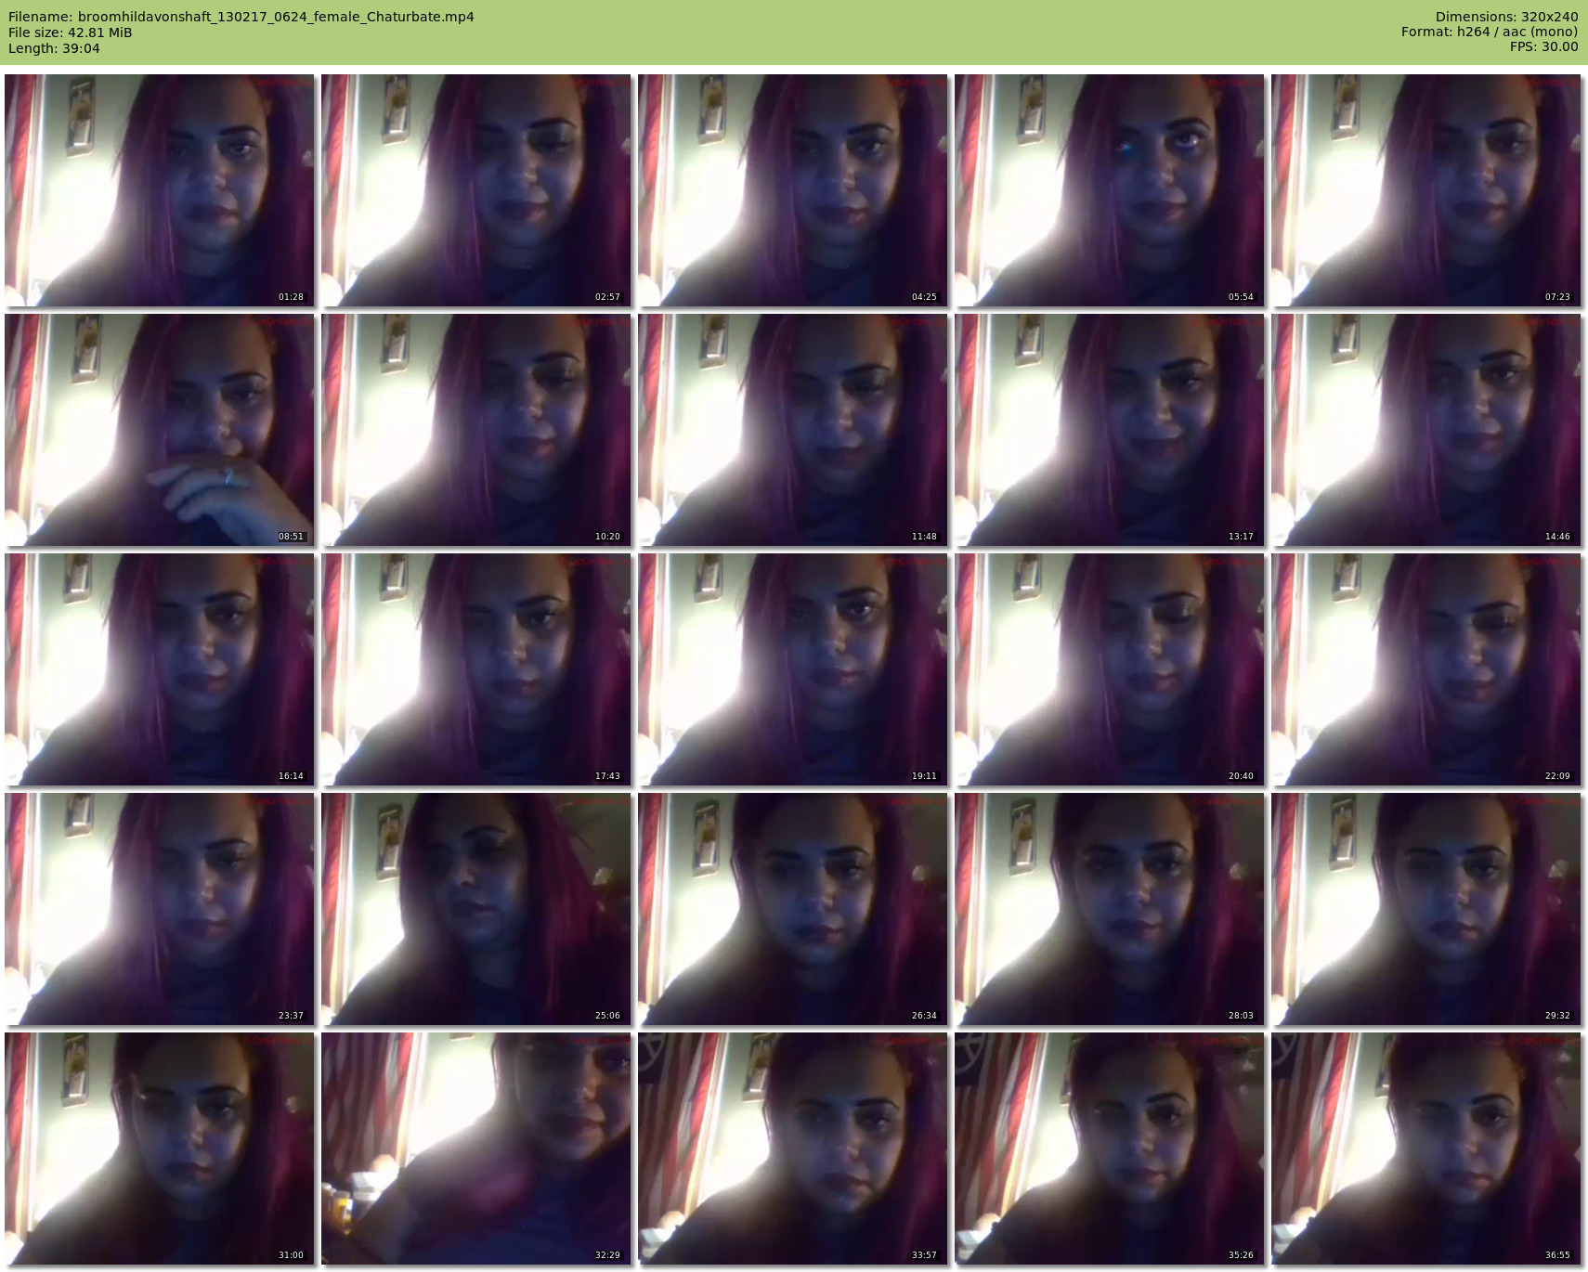This screenshot has height=1272, width=1588.
Task: Open the last thumbnail stamped 36:55
Action: point(1426,1149)
